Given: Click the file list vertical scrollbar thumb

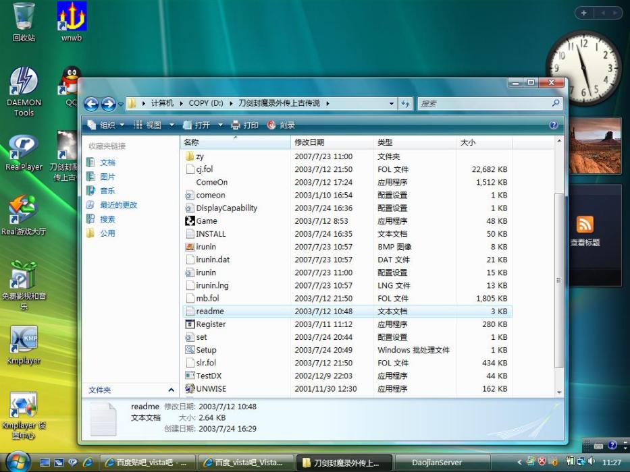Looking at the screenshot, I should 558,280.
